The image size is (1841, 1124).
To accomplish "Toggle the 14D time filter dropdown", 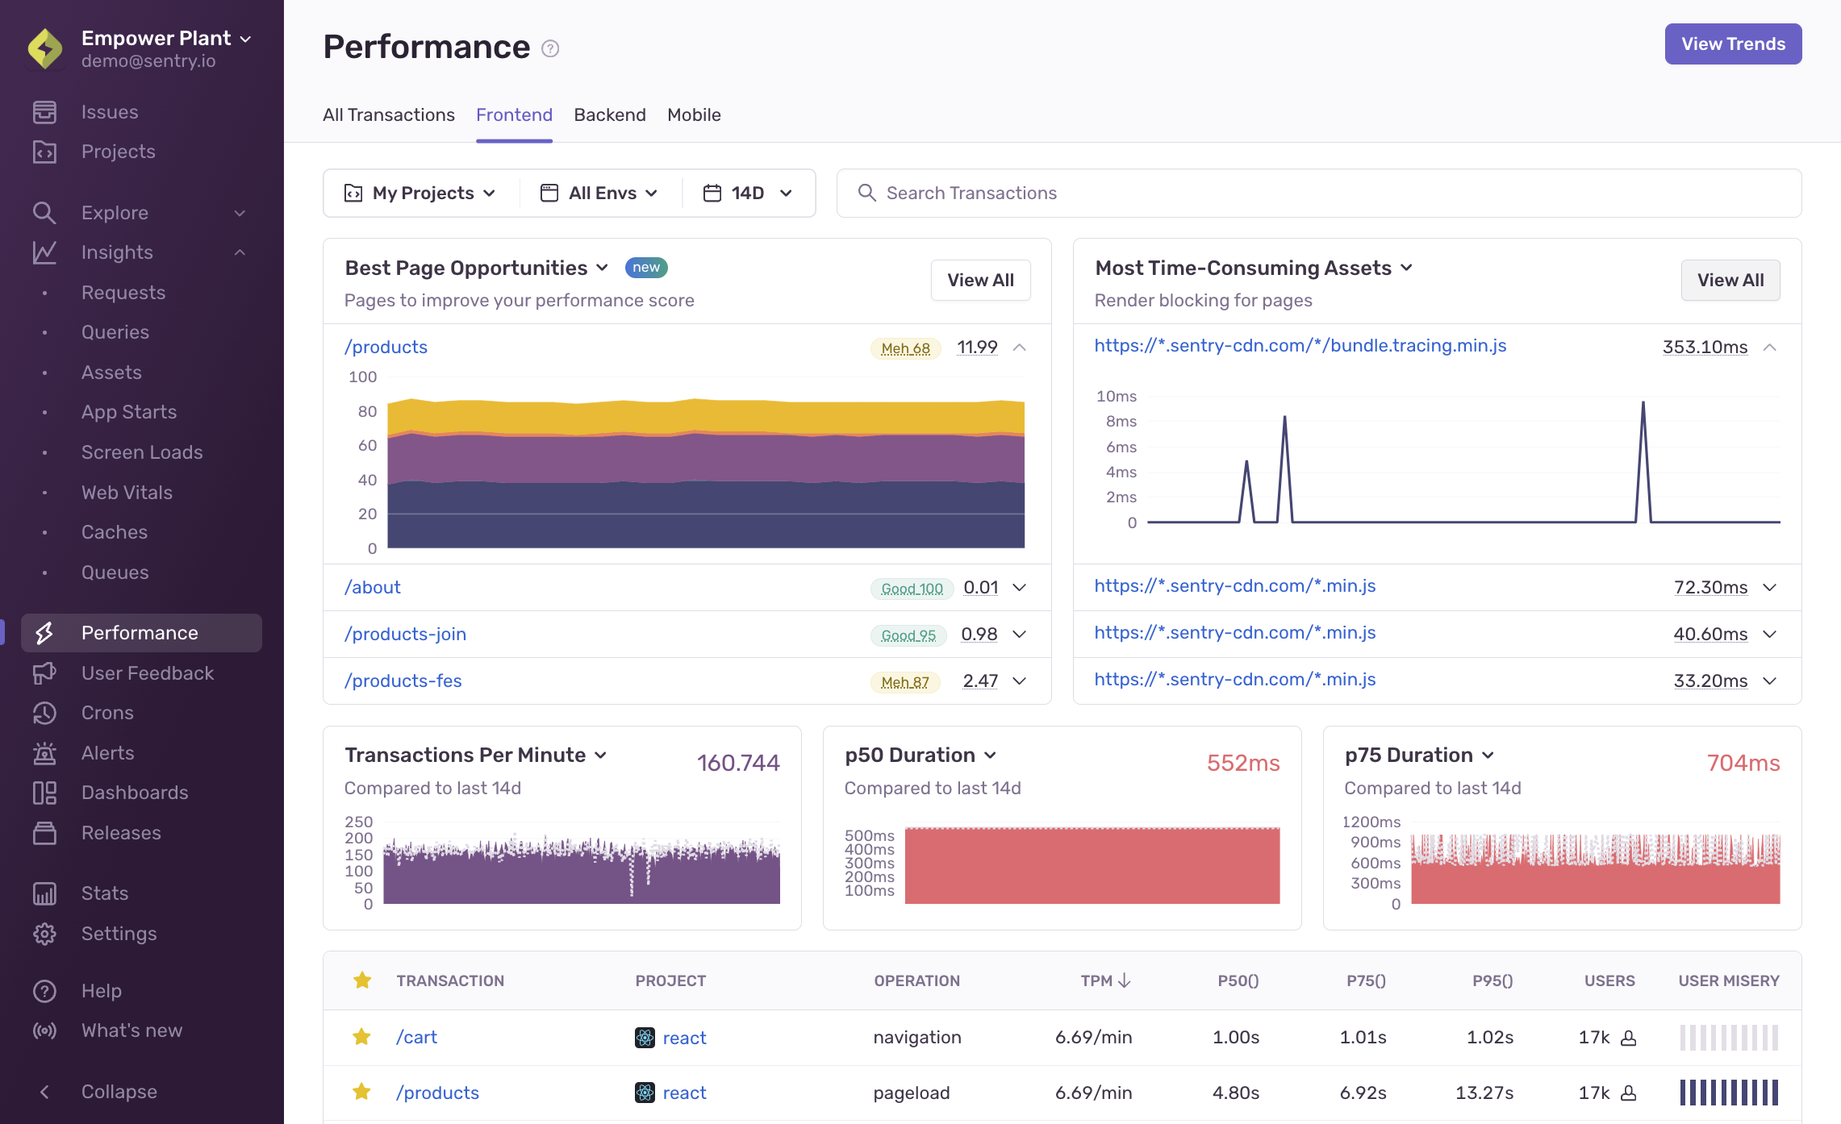I will point(745,192).
